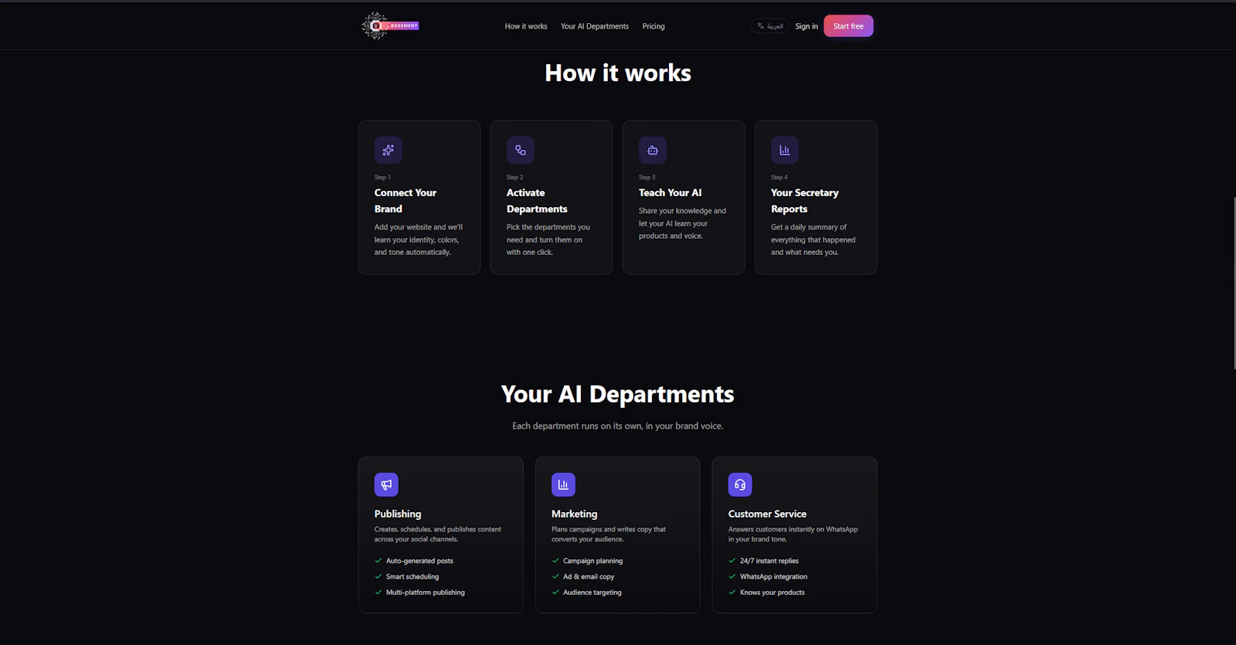The height and width of the screenshot is (645, 1236).
Task: Click the '24/7 instant replies' feature text
Action: 769,561
